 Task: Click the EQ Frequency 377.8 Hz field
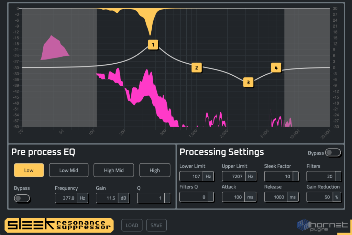pyautogui.click(x=66, y=198)
